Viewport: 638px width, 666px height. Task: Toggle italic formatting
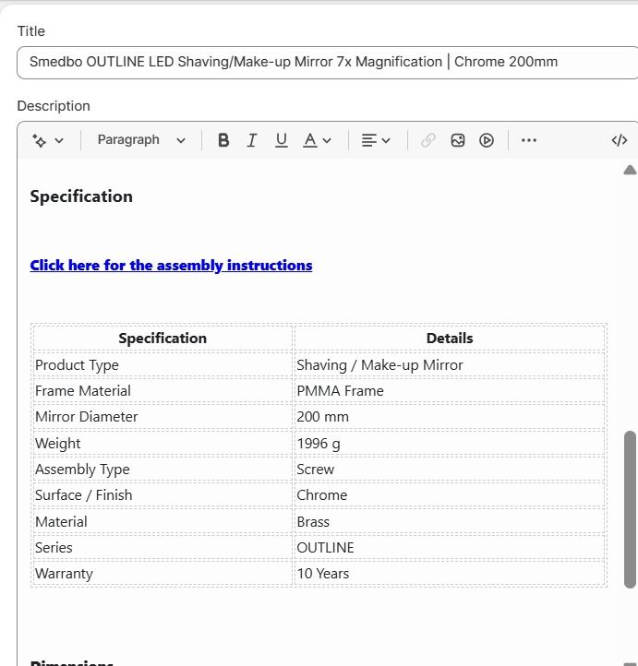252,140
